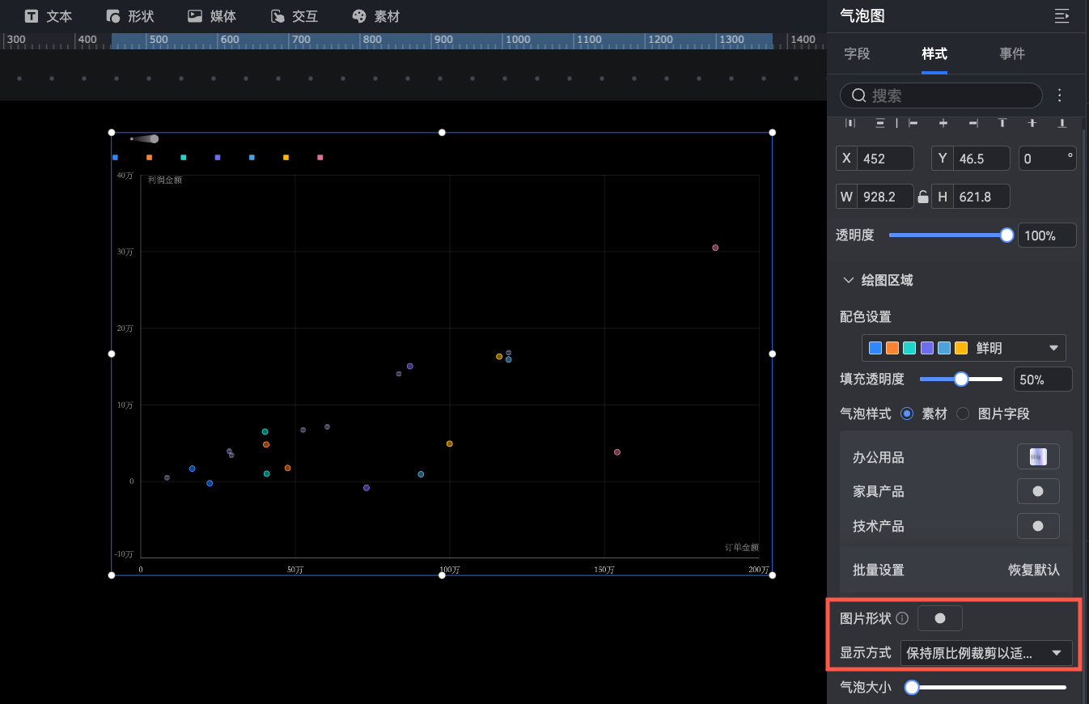This screenshot has width=1089, height=704.
Task: Click the pink bubble near the 30万 gridline
Action: coord(715,248)
